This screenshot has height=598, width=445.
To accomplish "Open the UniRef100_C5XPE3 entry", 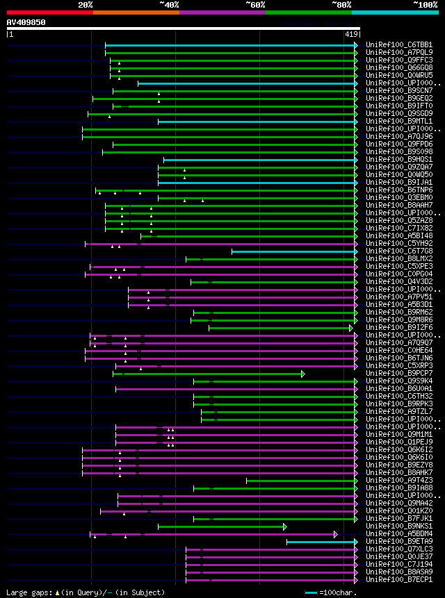I will pos(399,267).
